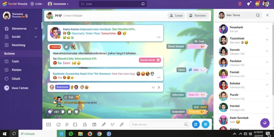
Task: Close the contacts panel with X
Action: point(267,15)
